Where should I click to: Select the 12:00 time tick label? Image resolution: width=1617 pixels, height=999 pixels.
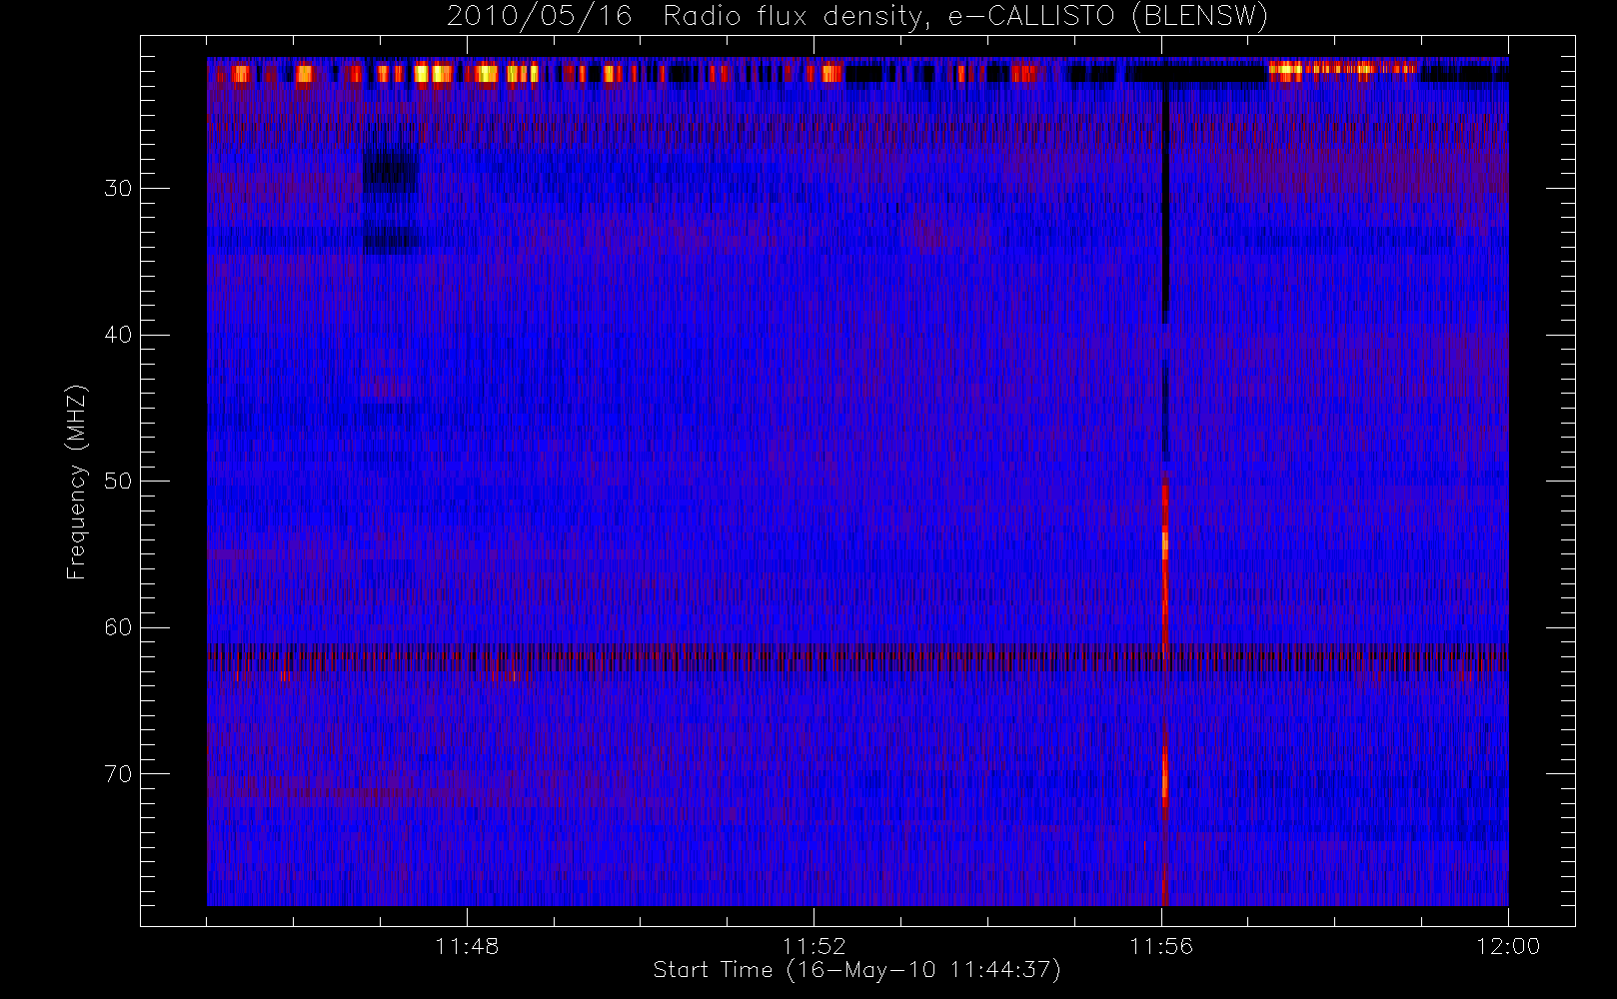click(x=1508, y=946)
